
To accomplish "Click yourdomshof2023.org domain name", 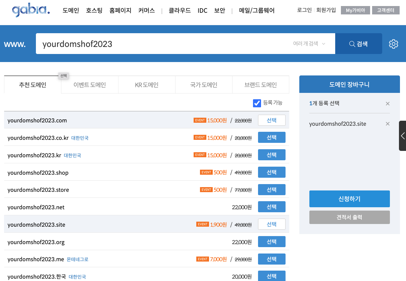I will coord(36,242).
